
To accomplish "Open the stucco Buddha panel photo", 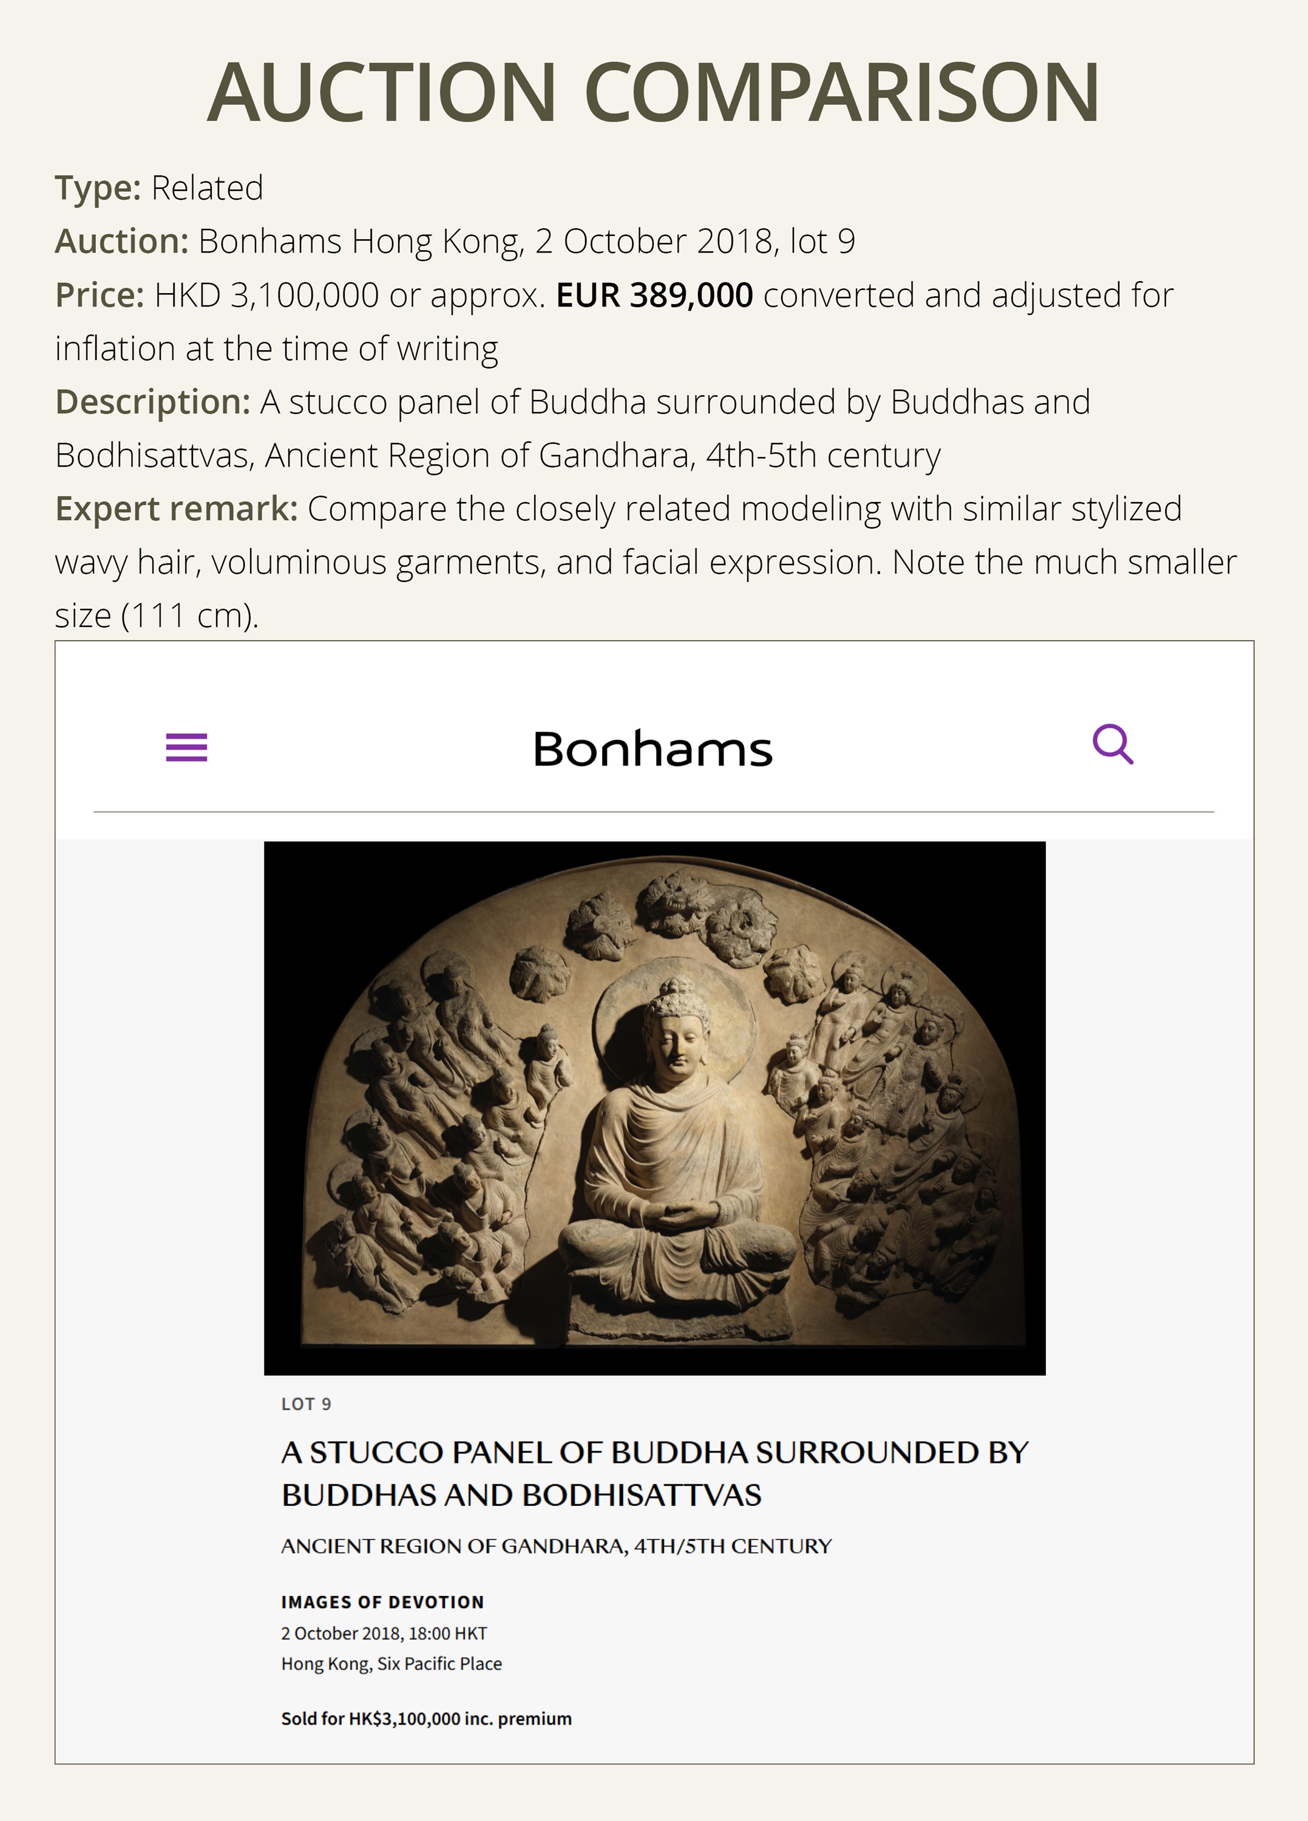I will point(654,1108).
